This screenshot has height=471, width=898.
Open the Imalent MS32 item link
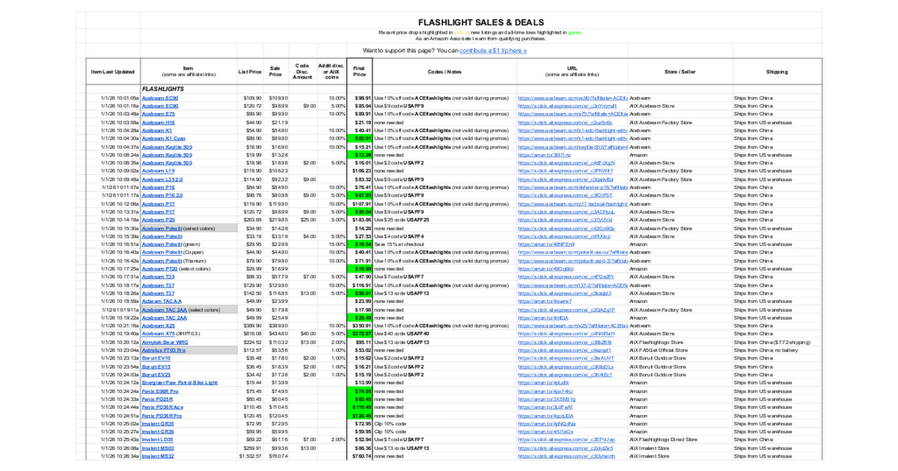coord(158,456)
